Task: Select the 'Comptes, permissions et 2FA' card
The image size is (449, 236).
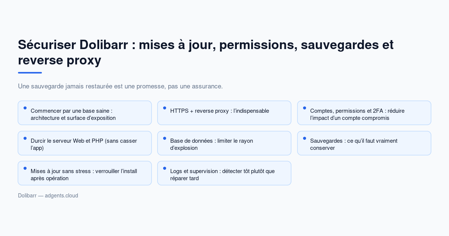Action: point(364,113)
